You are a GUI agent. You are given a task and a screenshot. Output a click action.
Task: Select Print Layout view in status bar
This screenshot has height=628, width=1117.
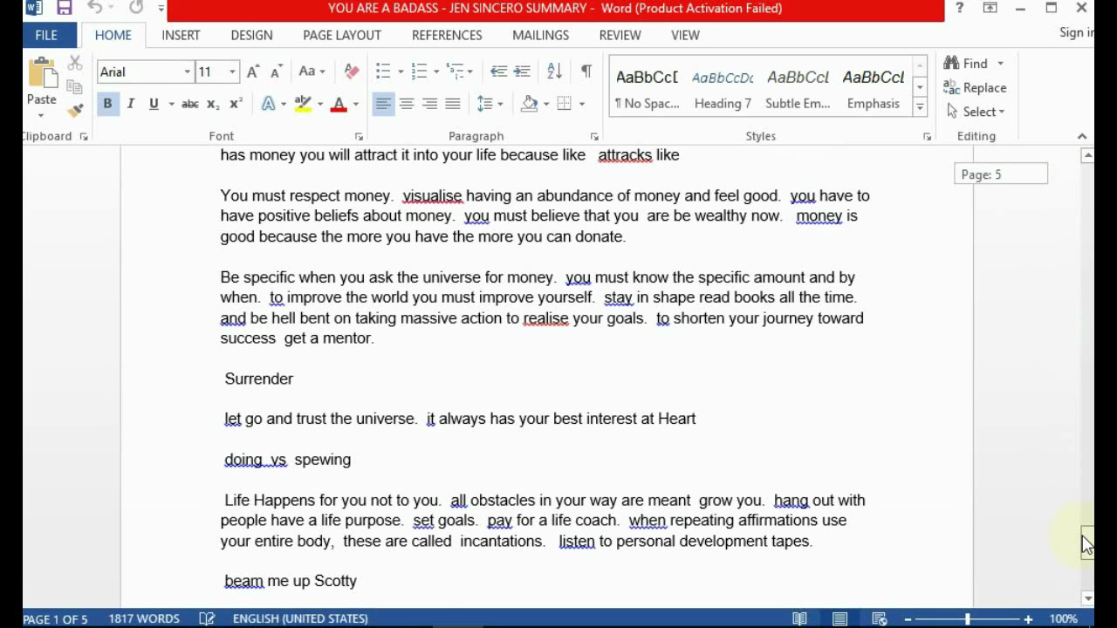pos(839,618)
